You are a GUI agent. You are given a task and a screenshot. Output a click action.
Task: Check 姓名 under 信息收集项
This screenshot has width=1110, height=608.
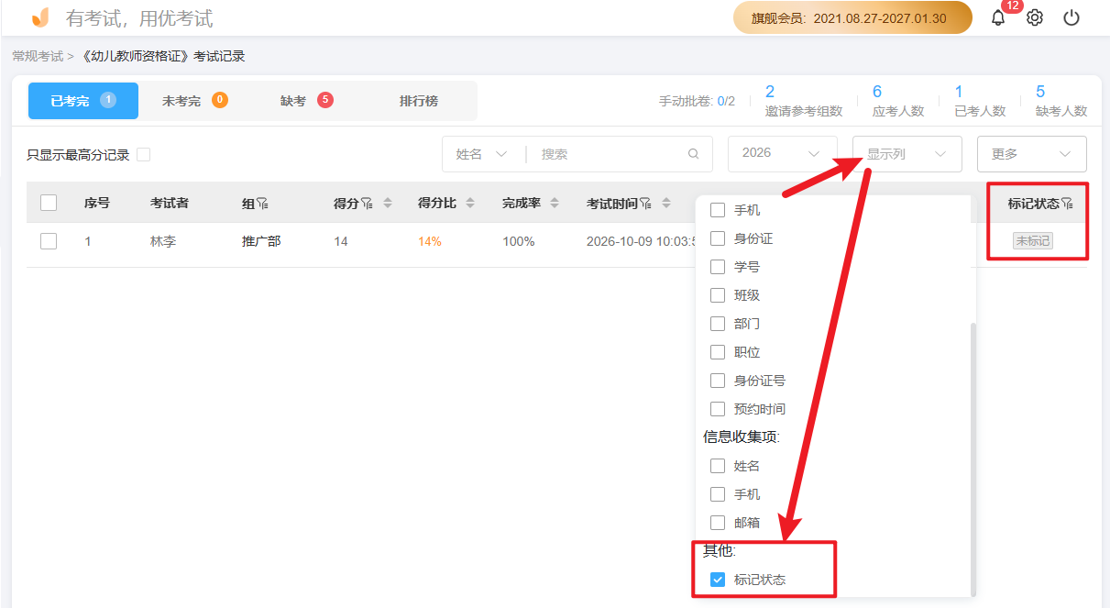point(718,466)
